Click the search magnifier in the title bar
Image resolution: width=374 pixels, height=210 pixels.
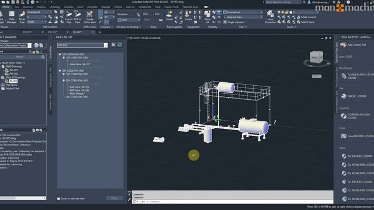pos(304,2)
